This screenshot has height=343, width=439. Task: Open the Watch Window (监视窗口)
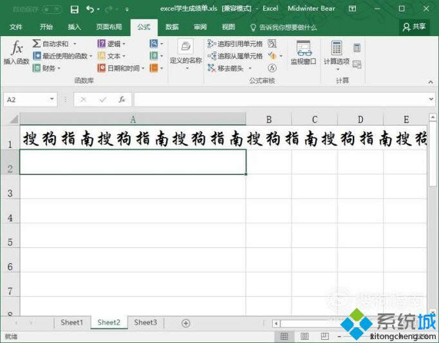303,53
